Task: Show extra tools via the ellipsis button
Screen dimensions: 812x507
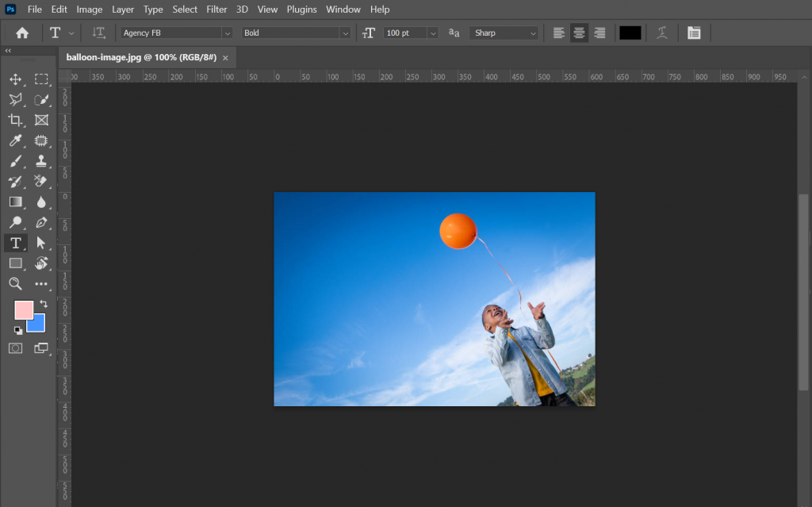Action: coord(41,283)
